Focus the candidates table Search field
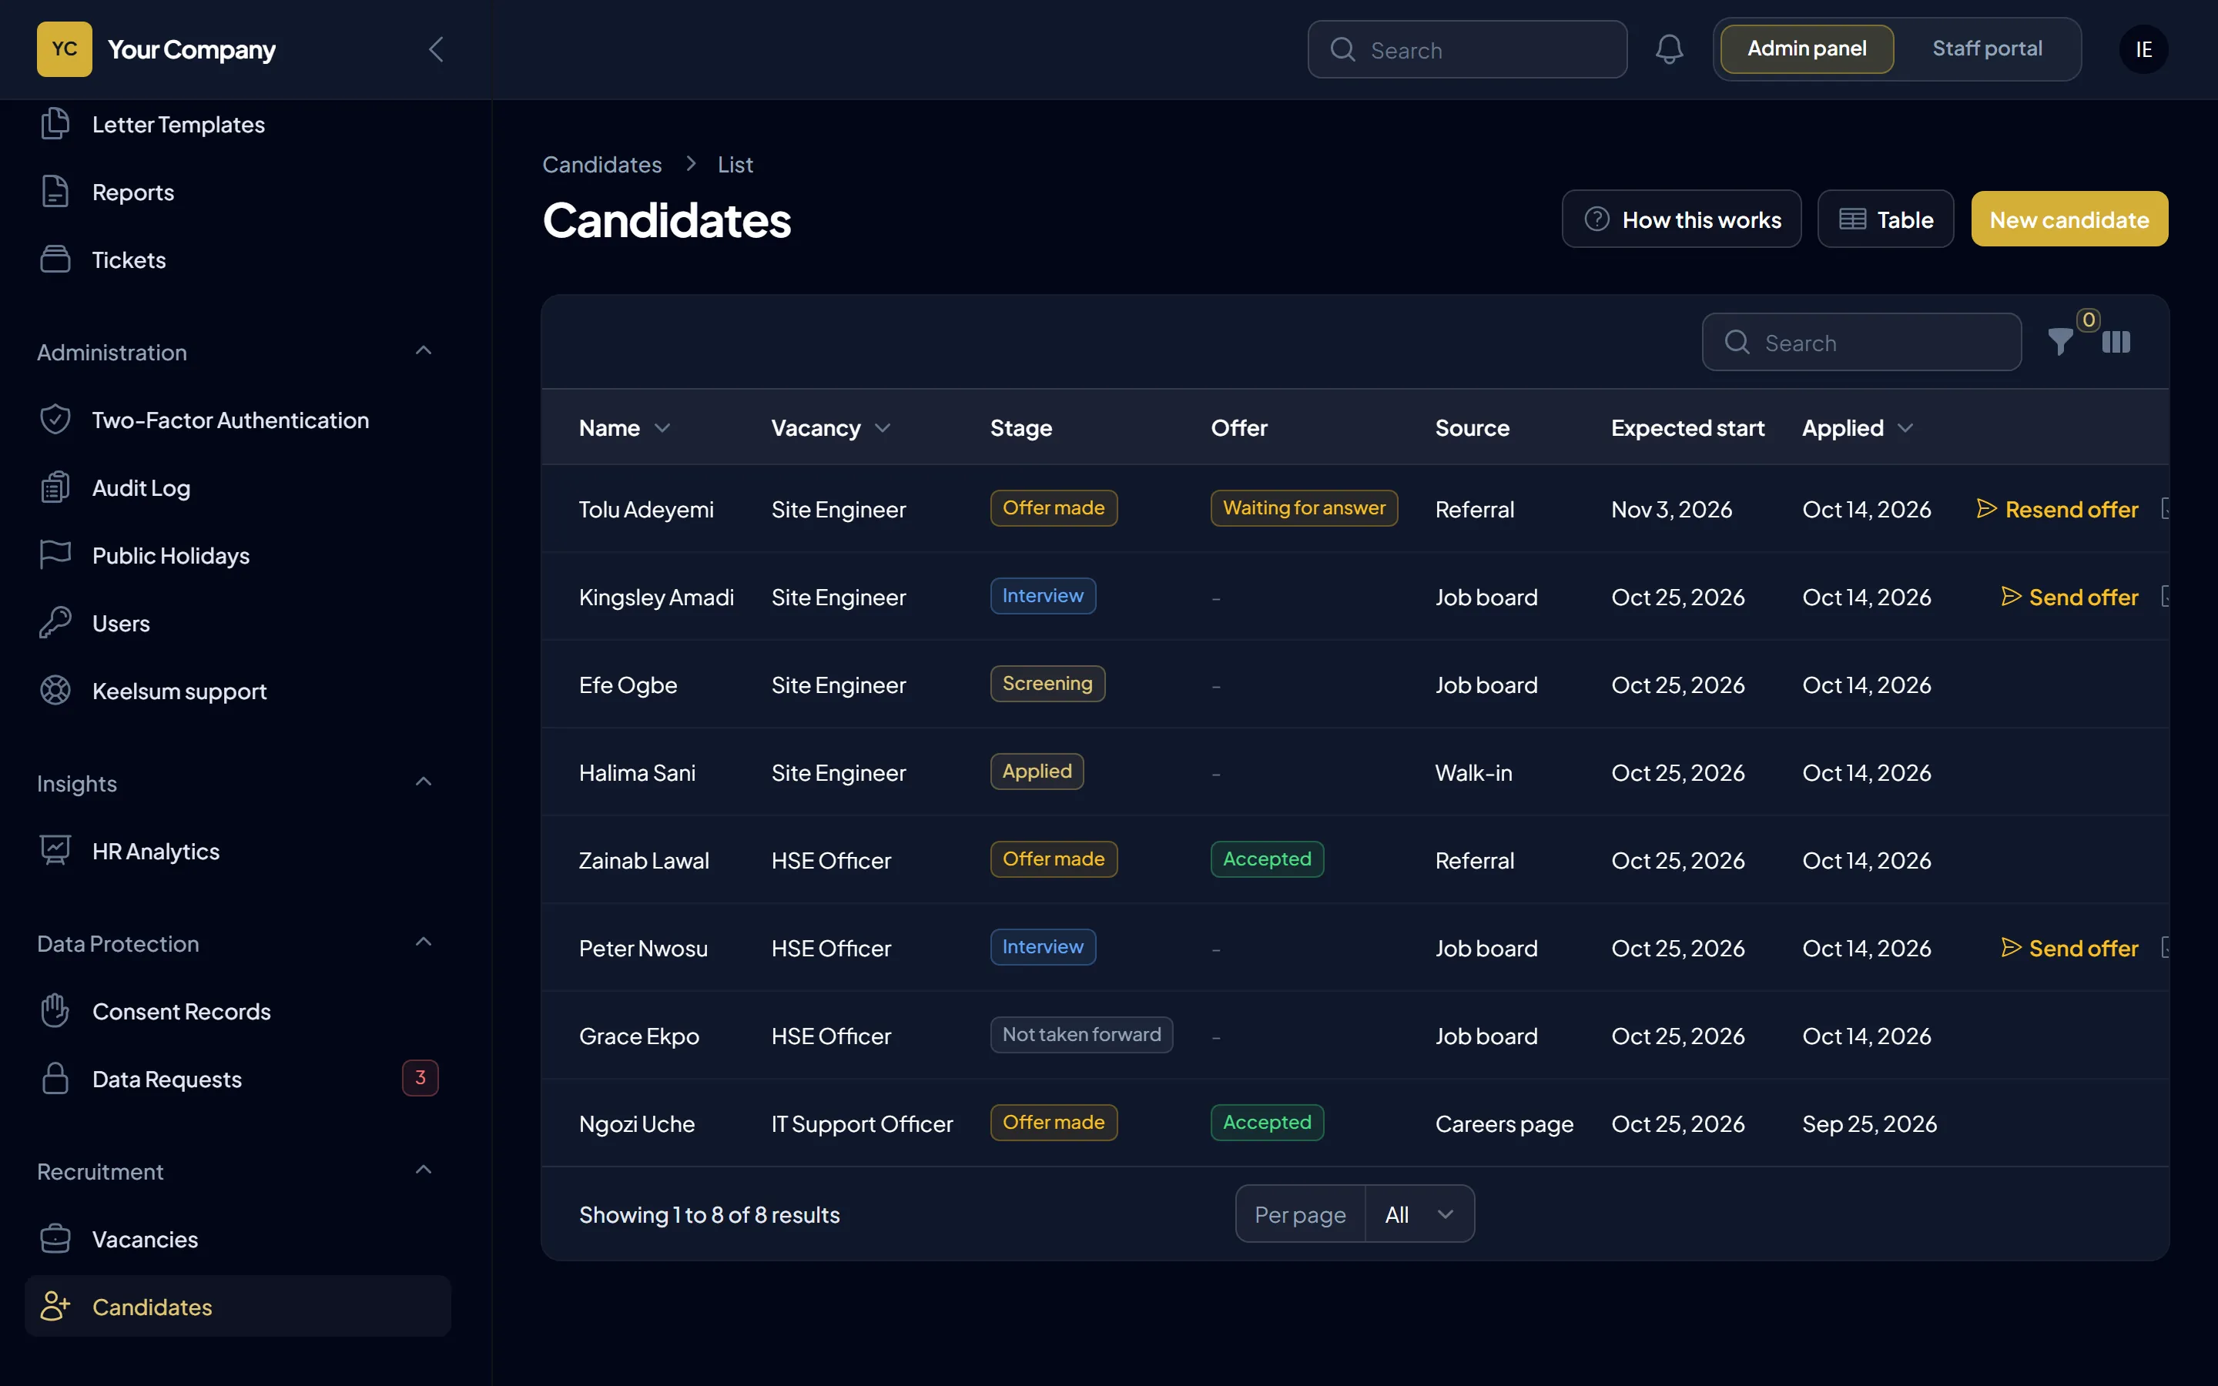The width and height of the screenshot is (2218, 1386). coord(1861,342)
